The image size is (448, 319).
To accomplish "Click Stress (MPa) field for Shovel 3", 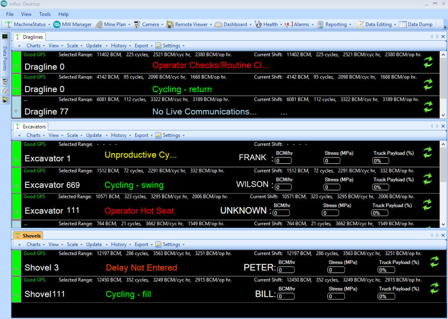I will tap(336, 270).
